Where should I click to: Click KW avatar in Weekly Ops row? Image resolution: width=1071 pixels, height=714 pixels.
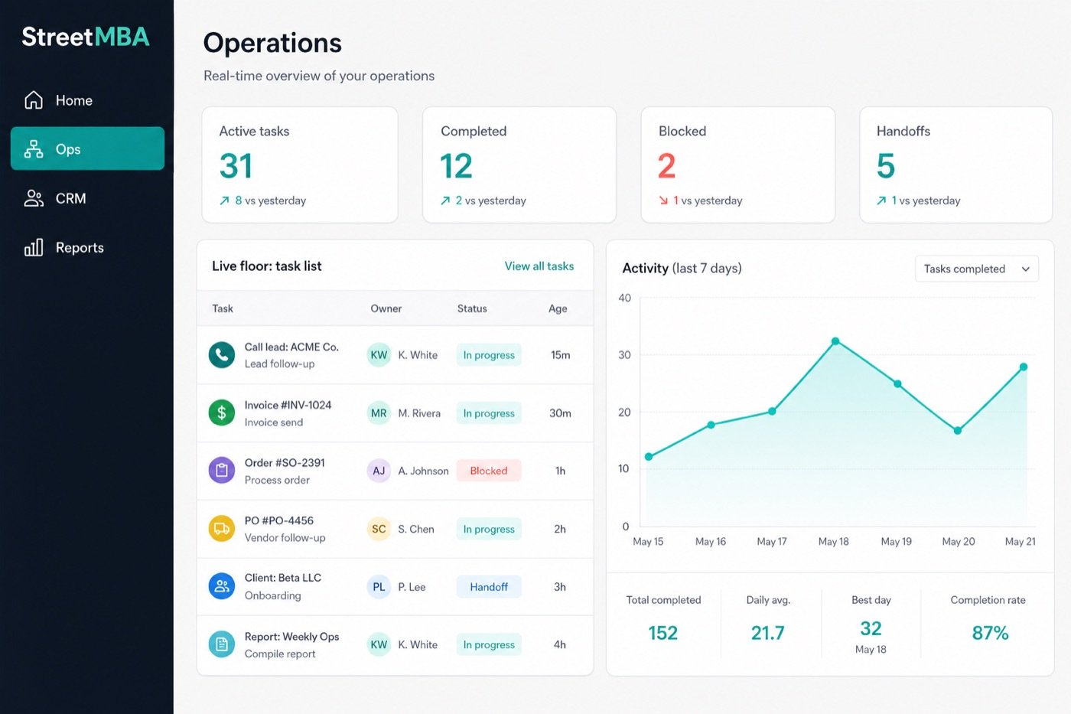[x=379, y=644]
